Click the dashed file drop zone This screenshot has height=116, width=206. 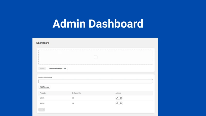(x=96, y=57)
